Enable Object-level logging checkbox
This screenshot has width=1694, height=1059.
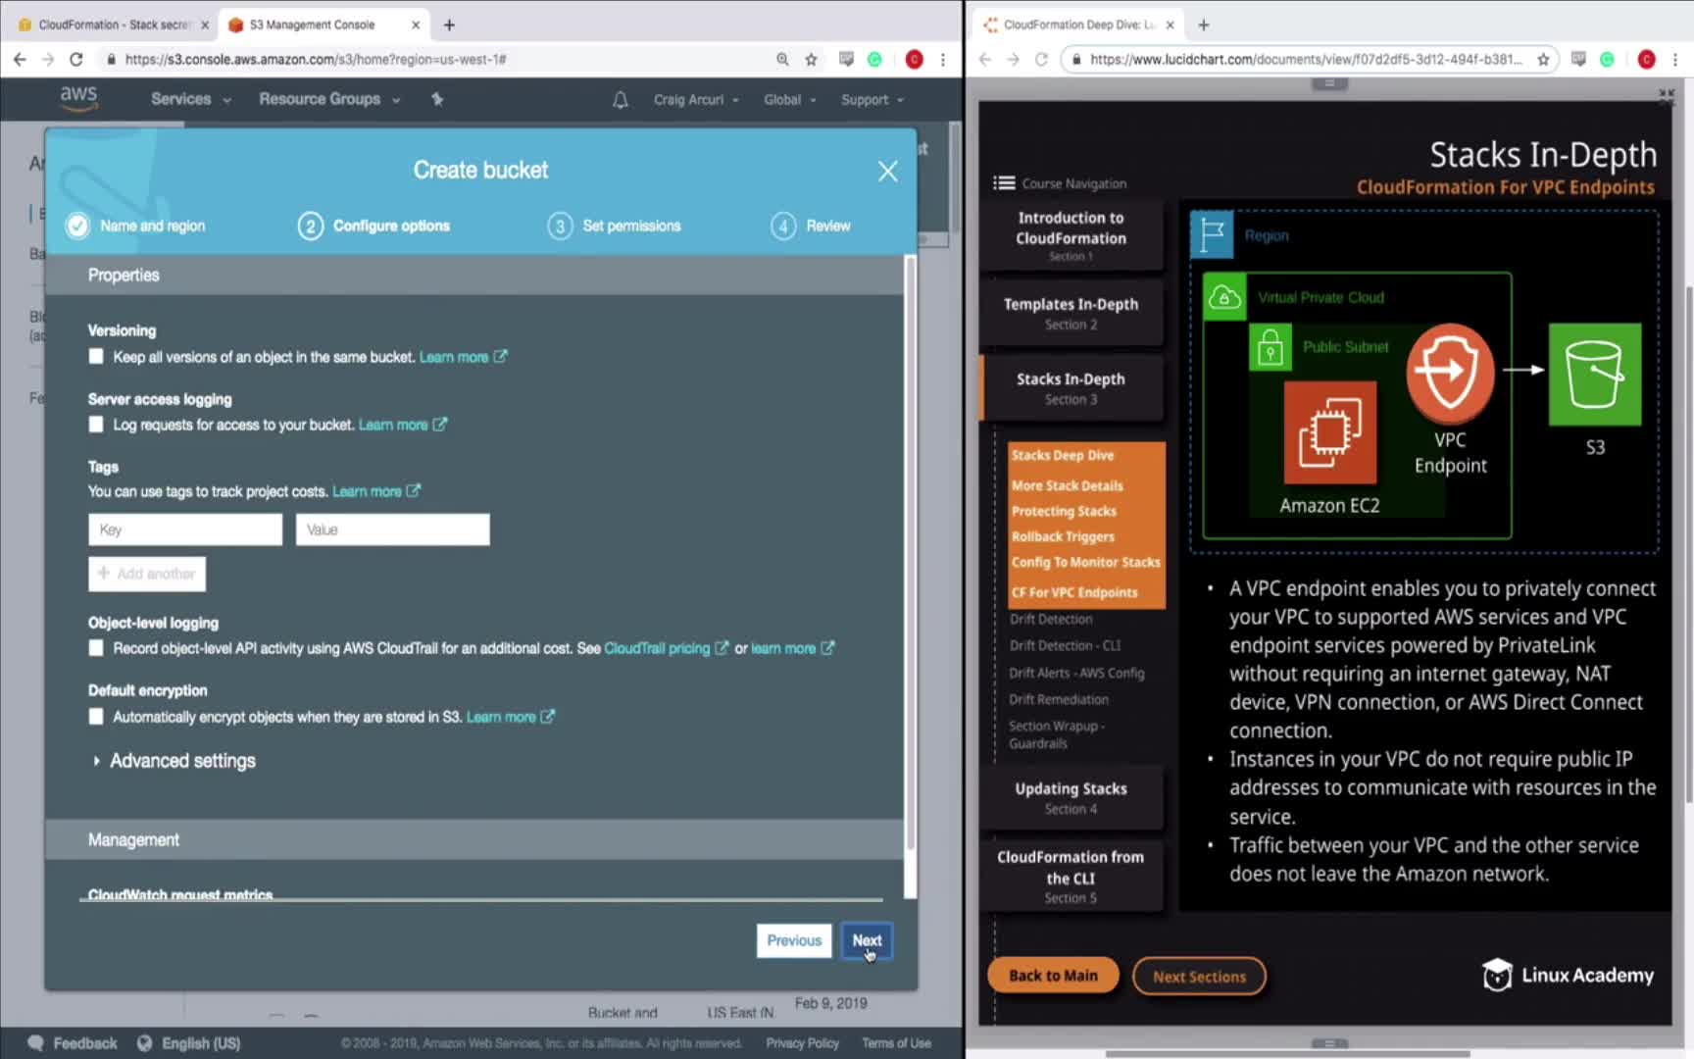[96, 648]
